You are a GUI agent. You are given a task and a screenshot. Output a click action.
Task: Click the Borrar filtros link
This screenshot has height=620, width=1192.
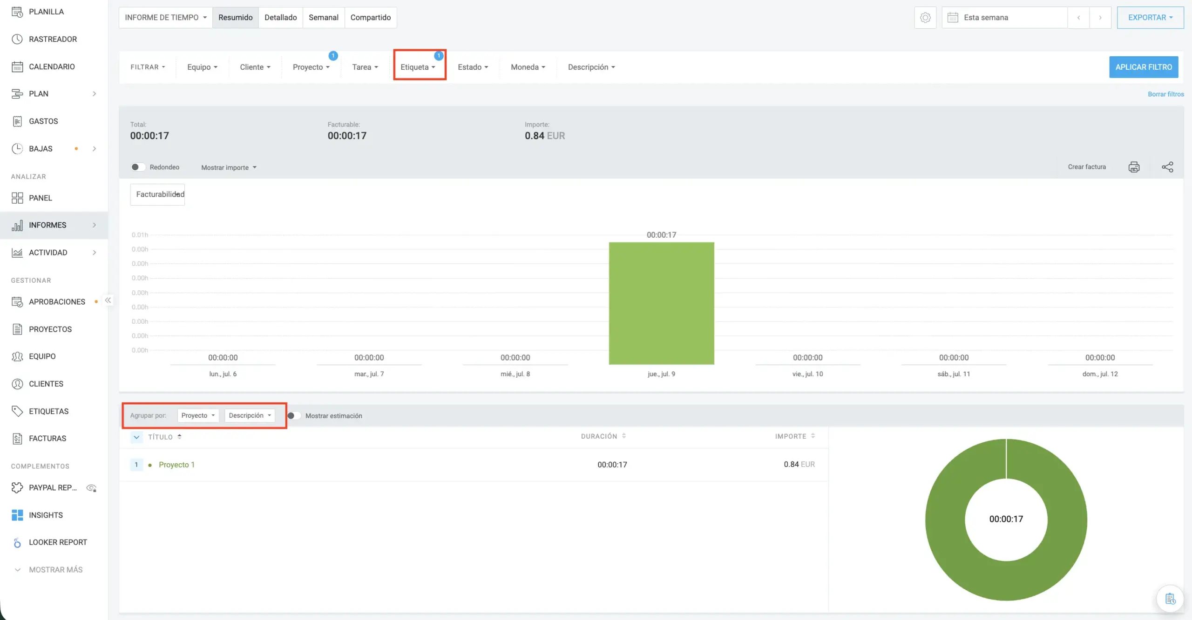click(1165, 94)
